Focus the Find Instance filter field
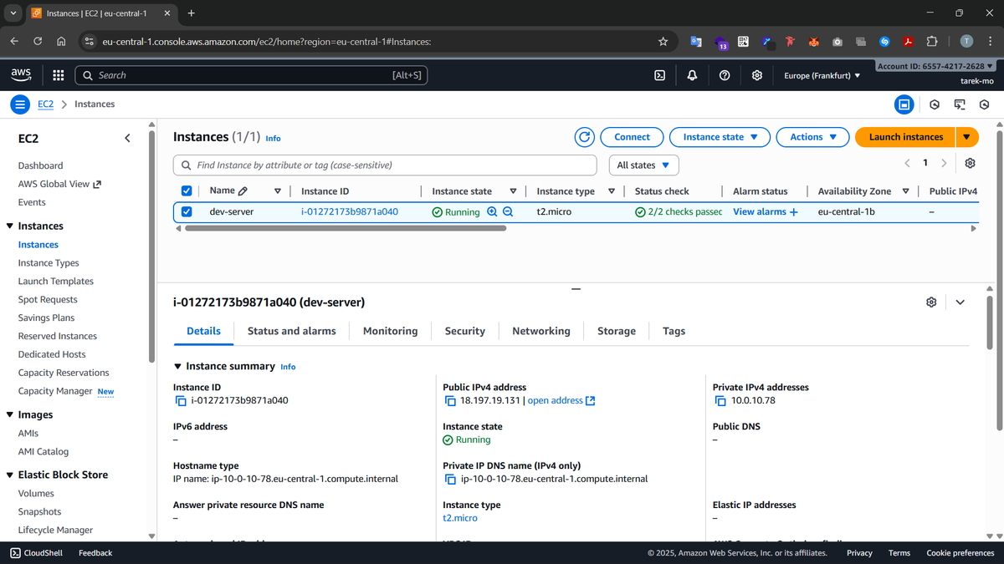 point(385,165)
